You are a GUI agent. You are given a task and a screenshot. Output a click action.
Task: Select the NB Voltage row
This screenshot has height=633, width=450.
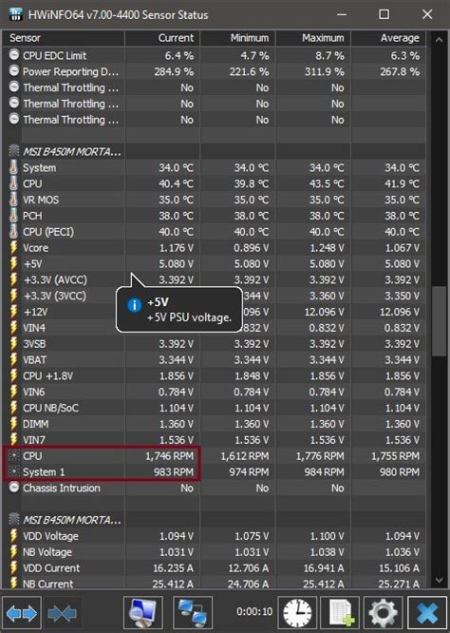coord(215,551)
